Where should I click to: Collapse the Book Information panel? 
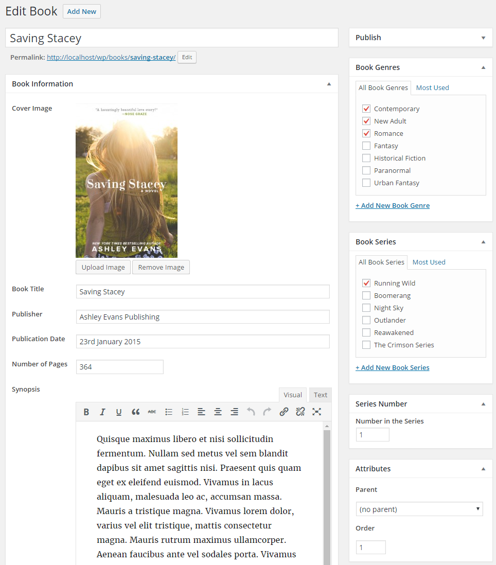point(329,84)
